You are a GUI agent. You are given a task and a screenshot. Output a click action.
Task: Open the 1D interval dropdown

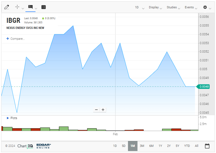click(x=139, y=8)
